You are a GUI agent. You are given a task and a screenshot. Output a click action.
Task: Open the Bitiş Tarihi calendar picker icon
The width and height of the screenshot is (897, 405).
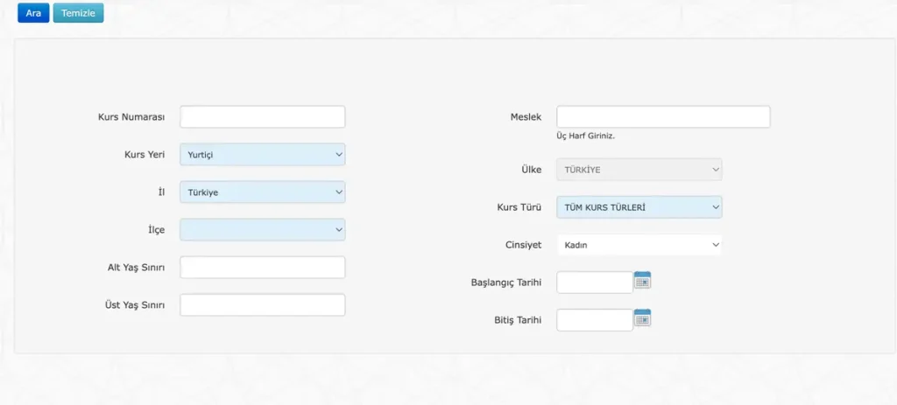(x=643, y=318)
